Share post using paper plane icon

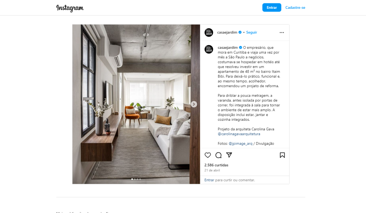[x=229, y=155]
